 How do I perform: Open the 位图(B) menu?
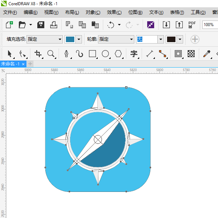135,13
